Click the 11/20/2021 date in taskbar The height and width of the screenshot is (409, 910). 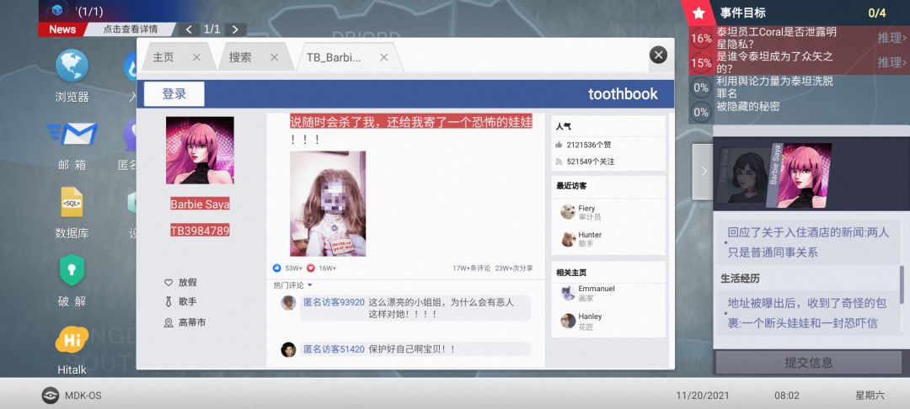pyautogui.click(x=702, y=396)
